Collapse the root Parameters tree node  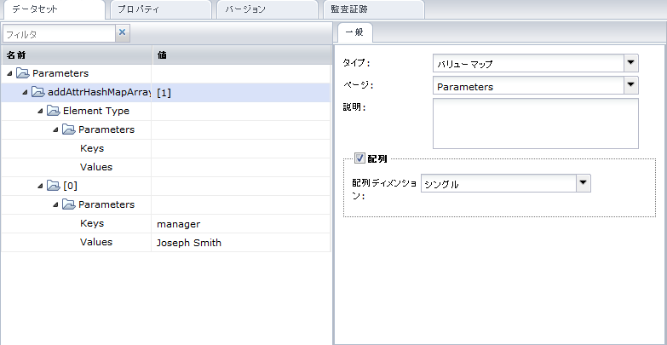click(x=9, y=74)
